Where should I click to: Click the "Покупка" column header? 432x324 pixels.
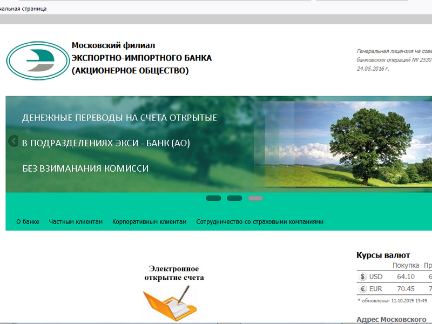click(x=406, y=265)
